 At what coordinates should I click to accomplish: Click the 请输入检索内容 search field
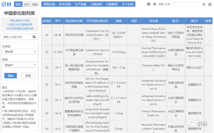pos(16,37)
